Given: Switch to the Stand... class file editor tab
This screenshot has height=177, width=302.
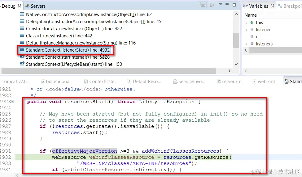Looking at the screenshot, I should (x=293, y=82).
